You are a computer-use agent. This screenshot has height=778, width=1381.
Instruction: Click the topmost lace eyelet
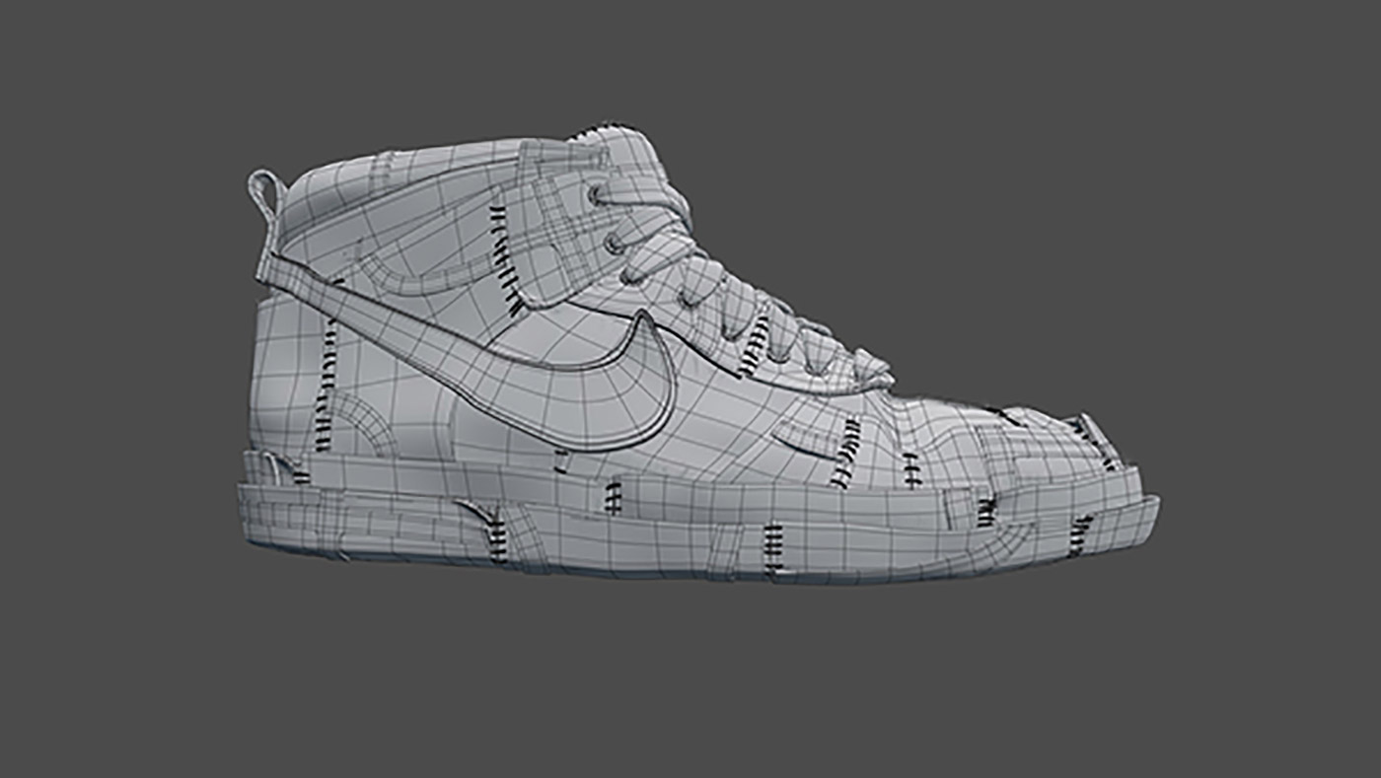pos(597,193)
